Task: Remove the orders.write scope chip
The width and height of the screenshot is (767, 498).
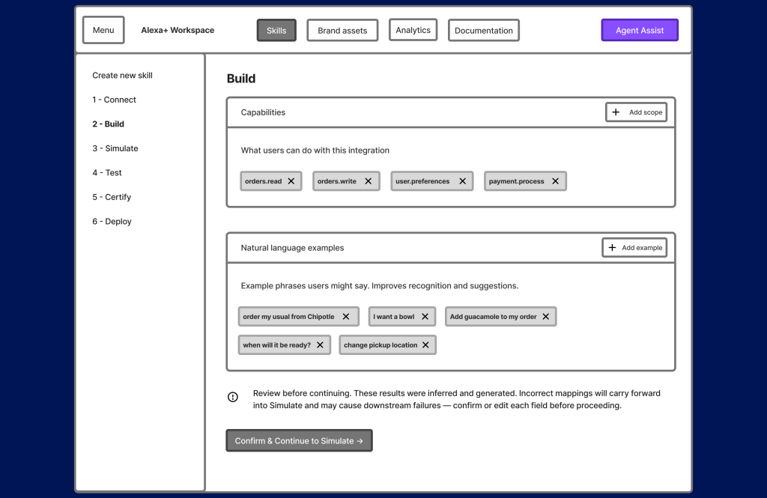Action: [368, 181]
